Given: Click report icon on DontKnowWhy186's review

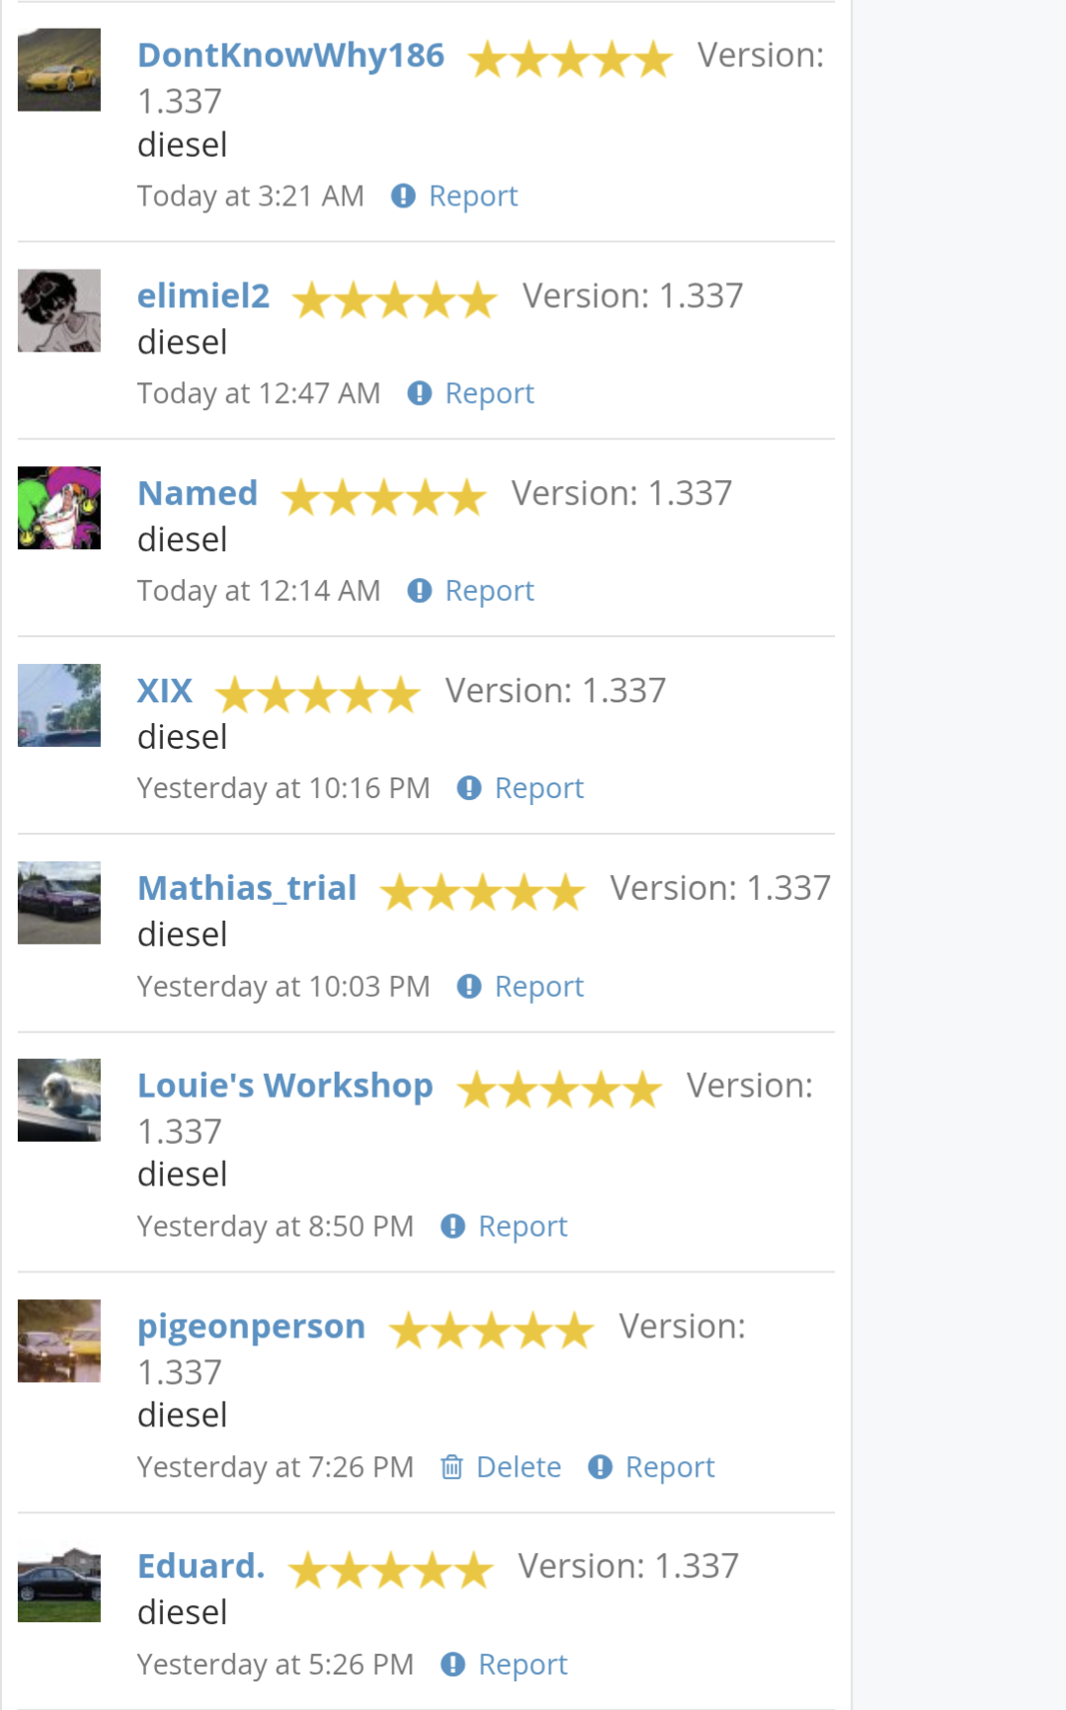Looking at the screenshot, I should (x=403, y=196).
